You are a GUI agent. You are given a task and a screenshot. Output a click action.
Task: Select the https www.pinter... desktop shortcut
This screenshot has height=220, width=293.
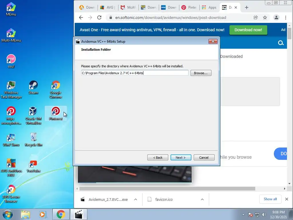point(11,116)
